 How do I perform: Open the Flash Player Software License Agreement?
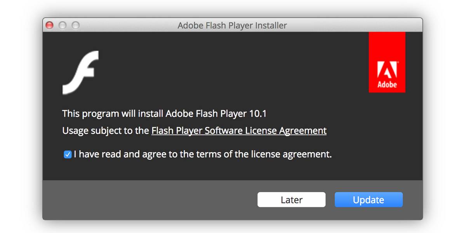click(239, 131)
